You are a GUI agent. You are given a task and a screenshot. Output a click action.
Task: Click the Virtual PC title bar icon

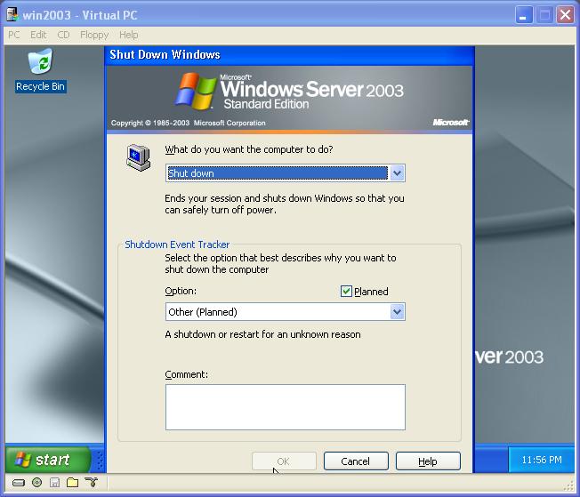tap(12, 14)
